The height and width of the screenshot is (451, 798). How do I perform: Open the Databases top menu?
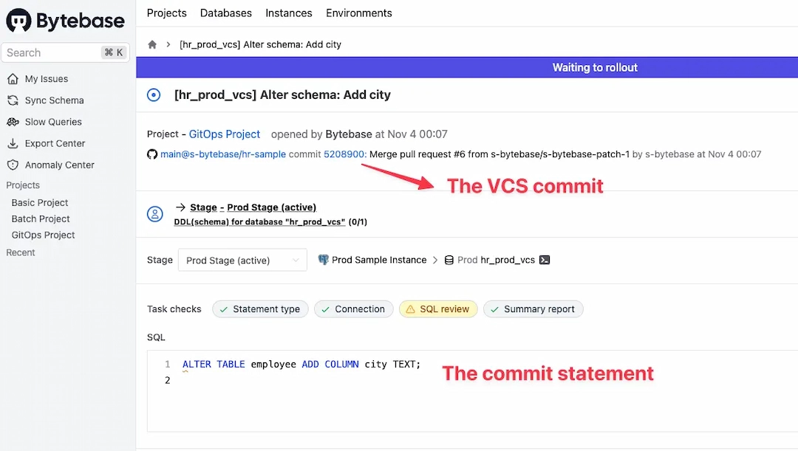coord(226,13)
